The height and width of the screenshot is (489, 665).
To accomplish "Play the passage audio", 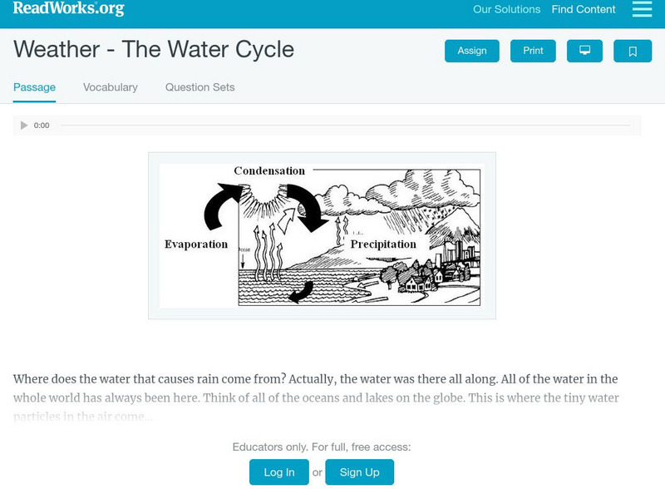I will tap(24, 126).
